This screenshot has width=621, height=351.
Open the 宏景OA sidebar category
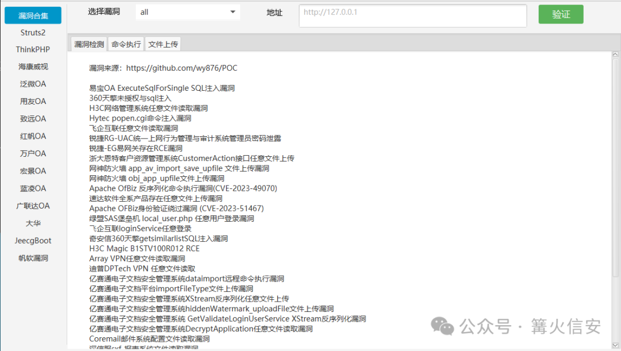pyautogui.click(x=33, y=171)
